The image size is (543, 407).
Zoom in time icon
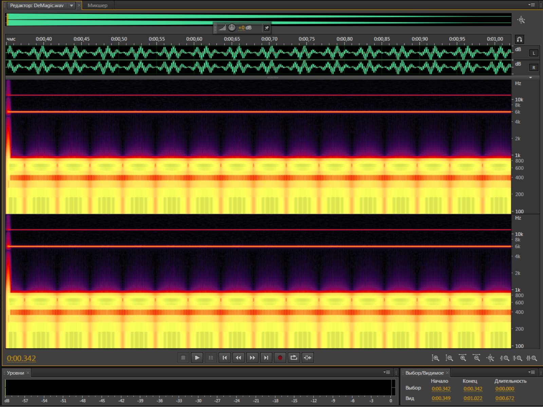(x=463, y=358)
